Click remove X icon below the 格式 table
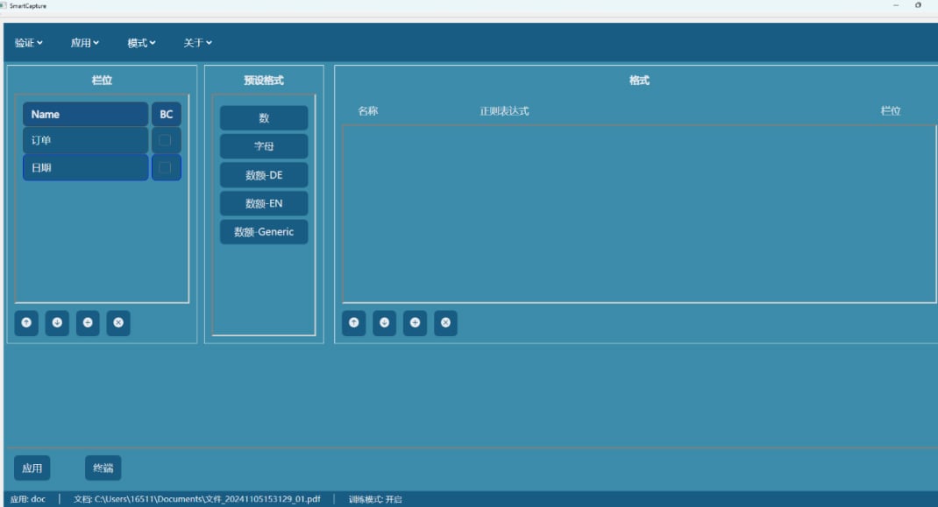Screen dimensions: 938x507 pyautogui.click(x=445, y=323)
